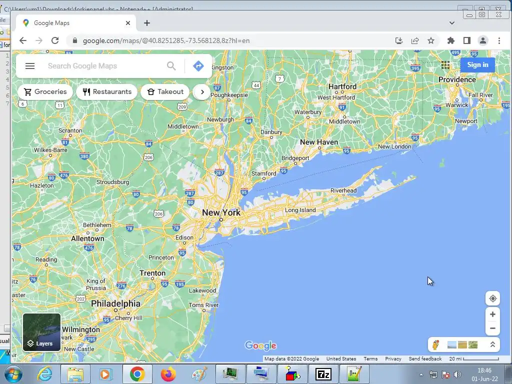
Task: Open directions with the blue arrow icon
Action: click(198, 66)
